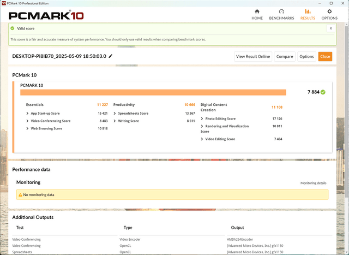
Task: Click Video Conferencing value 8 483
Action: tap(104, 121)
